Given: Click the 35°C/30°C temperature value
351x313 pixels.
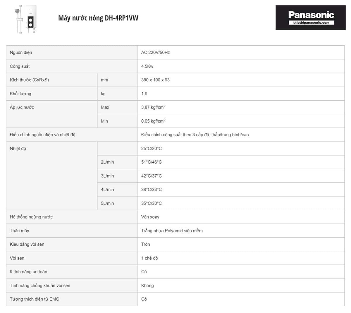Looking at the screenshot, I should point(152,203).
